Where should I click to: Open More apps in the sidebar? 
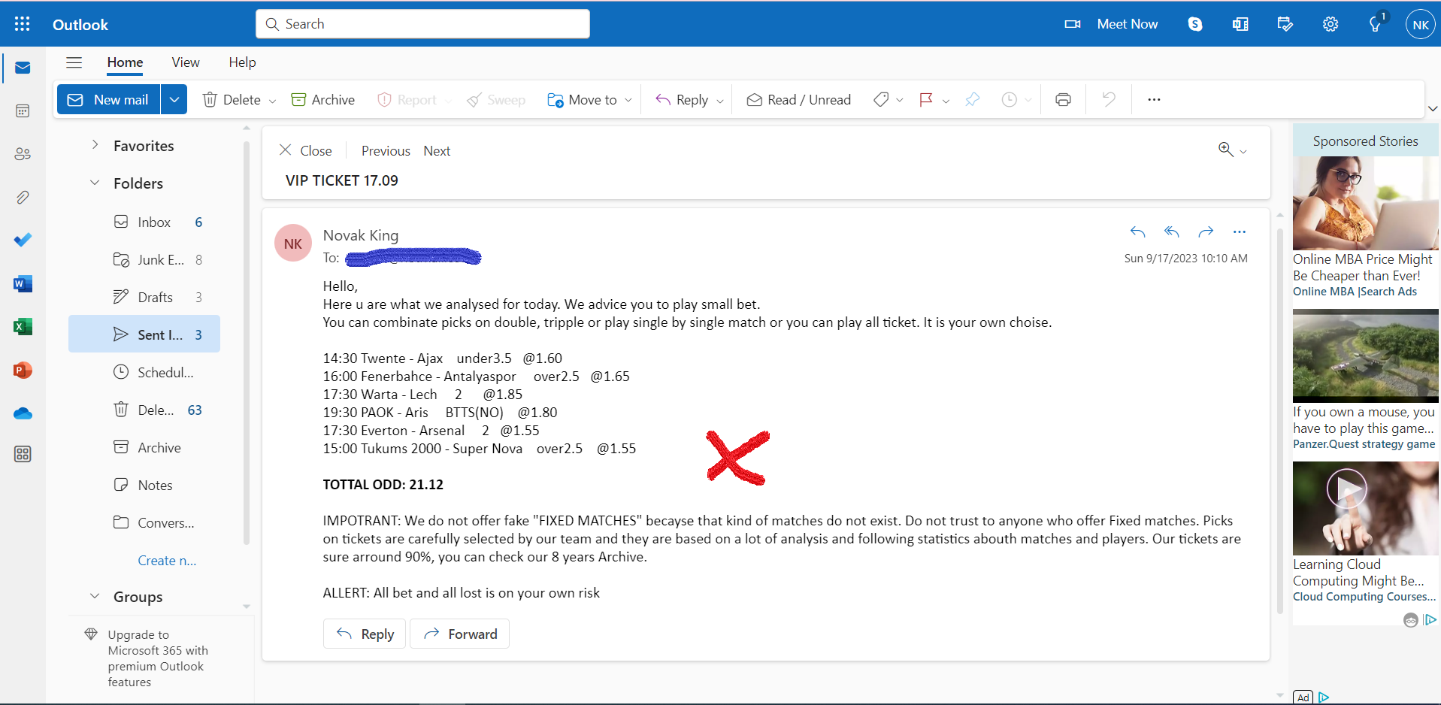click(x=23, y=454)
